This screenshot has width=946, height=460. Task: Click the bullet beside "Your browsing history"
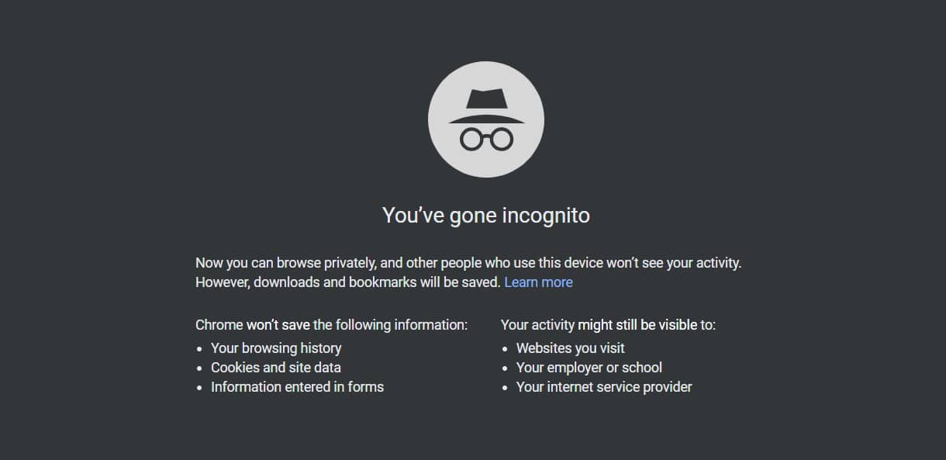(x=200, y=349)
